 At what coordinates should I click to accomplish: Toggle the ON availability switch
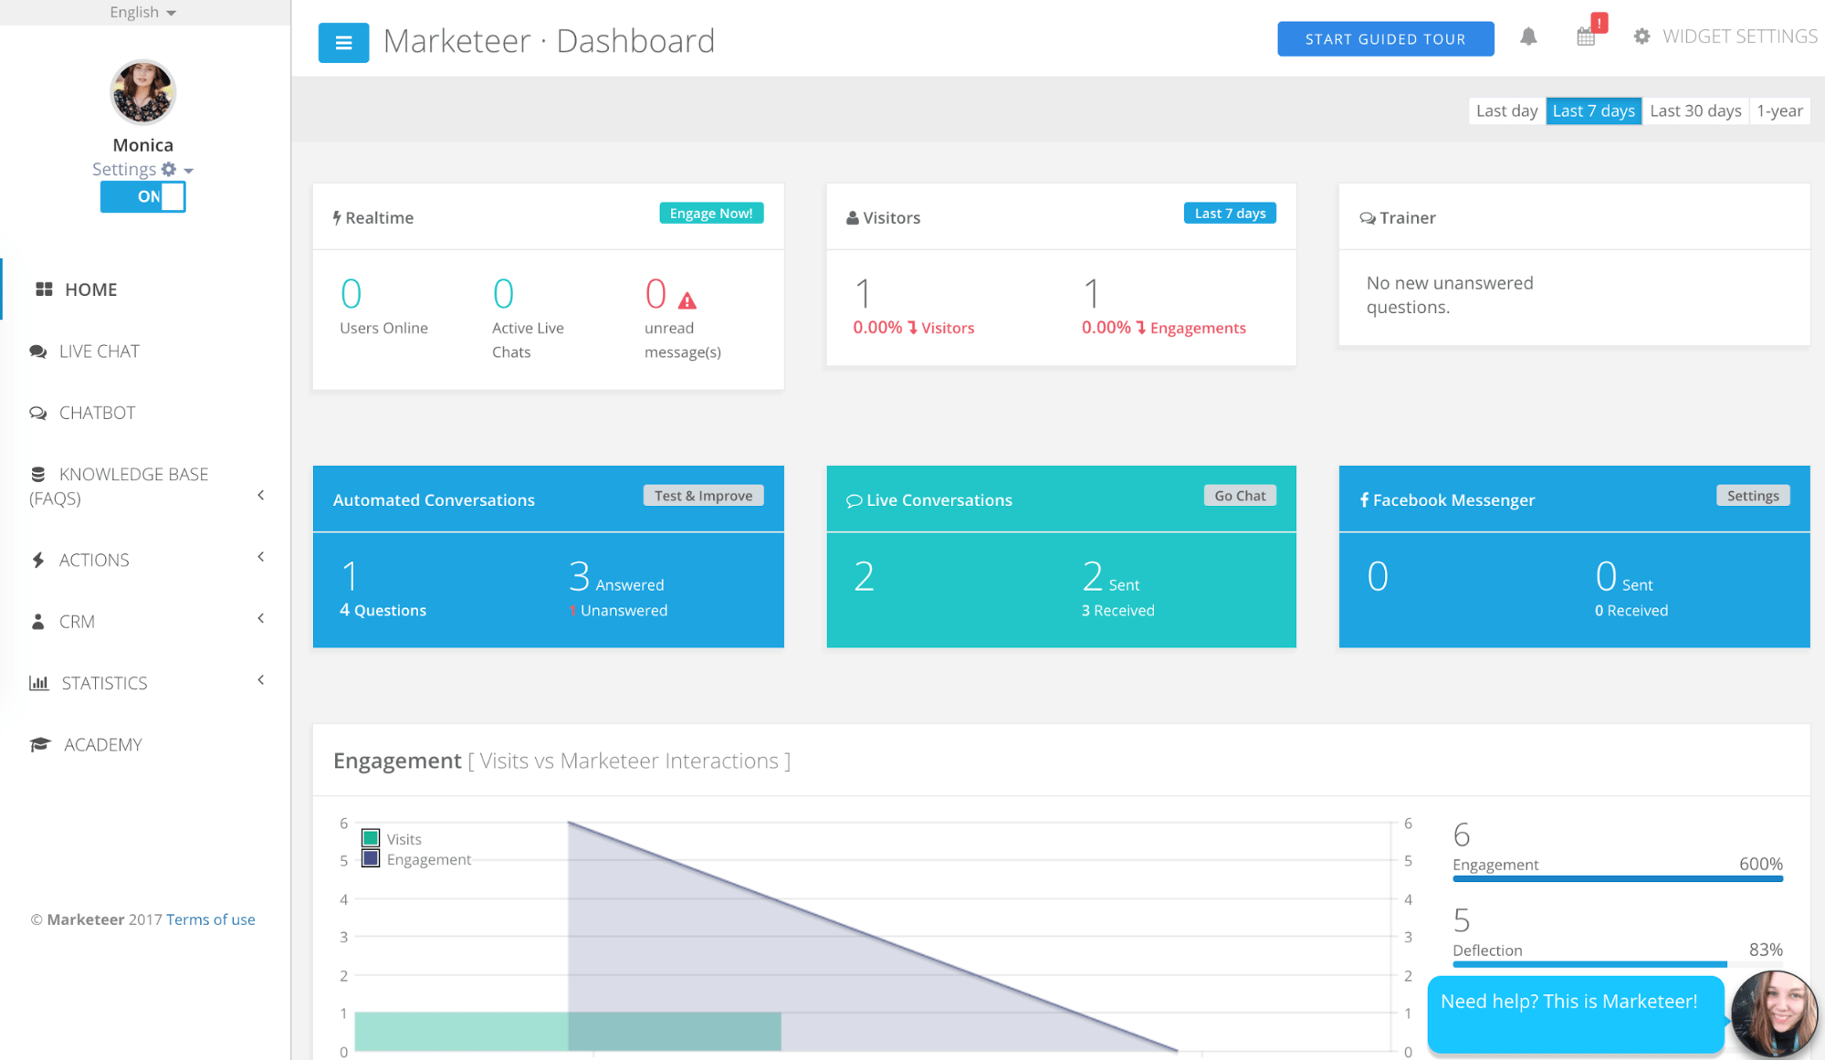tap(143, 196)
